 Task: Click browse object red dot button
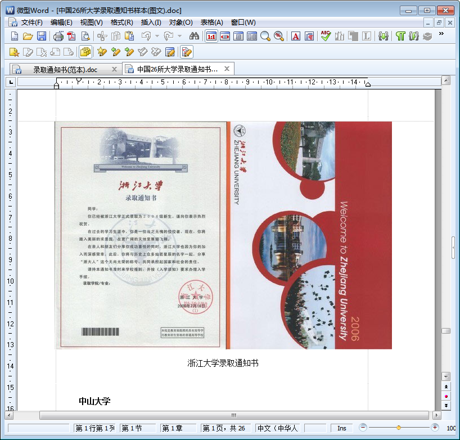click(446, 396)
